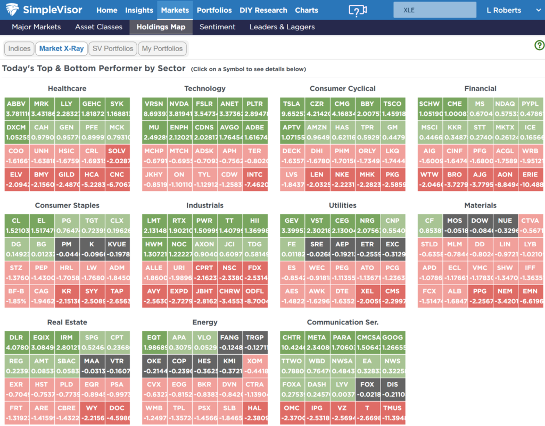
Task: Click the CNC tile in Healthcare
Action: pos(117,180)
